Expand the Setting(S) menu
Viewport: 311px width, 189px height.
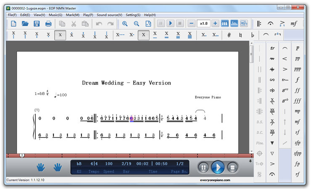pyautogui.click(x=133, y=15)
